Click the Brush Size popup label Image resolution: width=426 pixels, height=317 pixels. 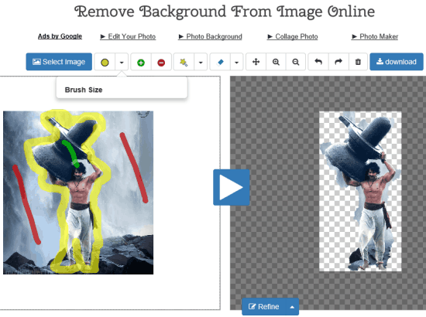[x=84, y=90]
